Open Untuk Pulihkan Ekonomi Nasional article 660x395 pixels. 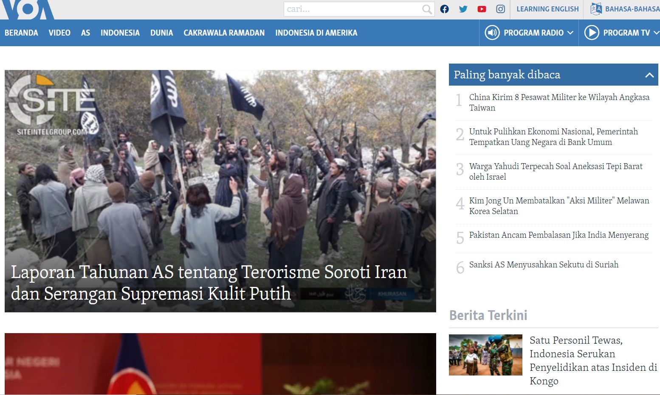(x=553, y=136)
